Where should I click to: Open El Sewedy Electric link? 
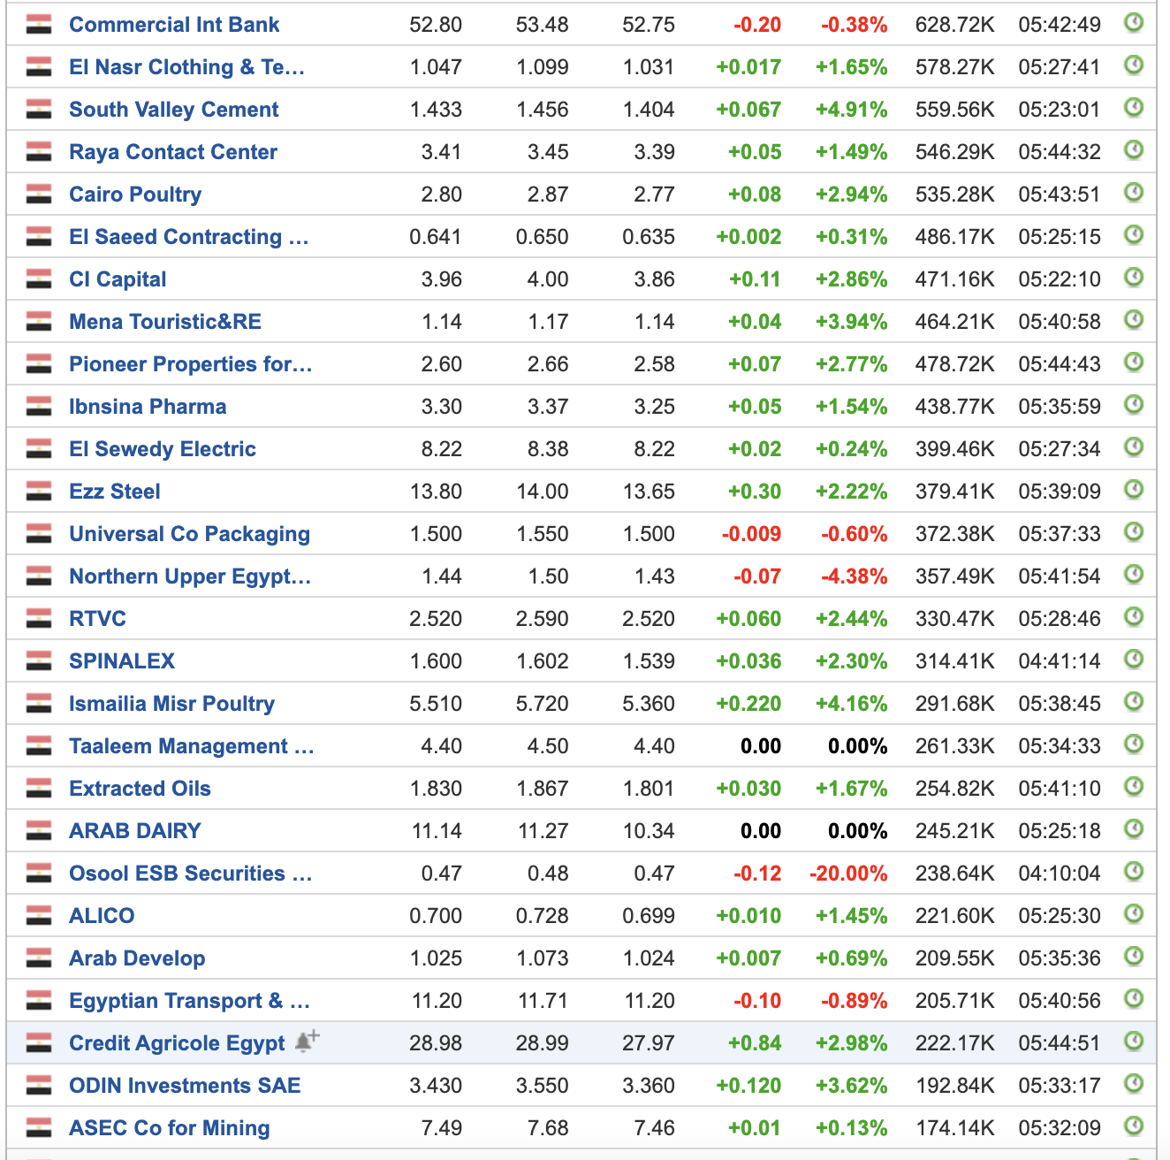coord(163,449)
